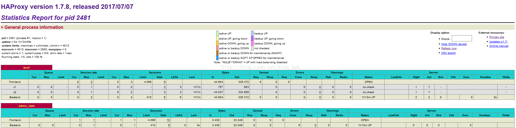The image size is (516, 128).
Task: Click the Hide 'DOWN' servers link
Action: click(x=454, y=44)
